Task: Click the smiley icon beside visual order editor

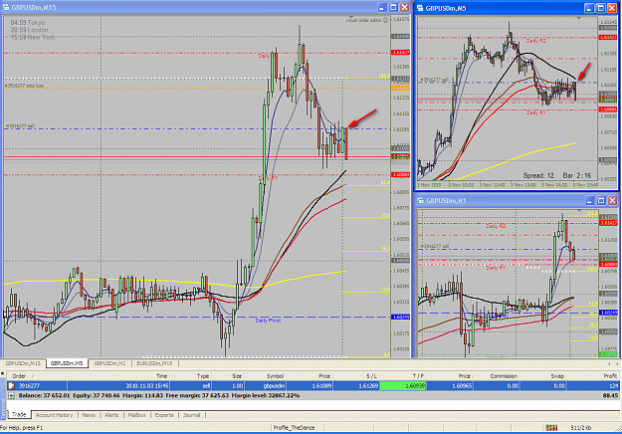Action: (x=385, y=20)
